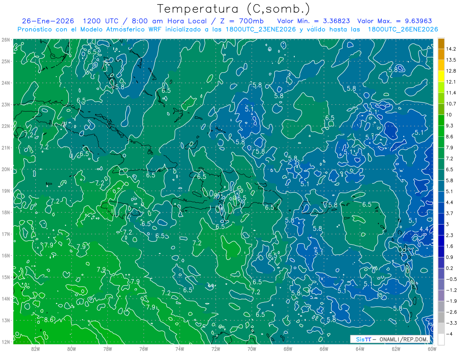Click "1800UTC_23ENE2026" initialization time text
Viewport: 459px width, 354px height.
pos(260,29)
